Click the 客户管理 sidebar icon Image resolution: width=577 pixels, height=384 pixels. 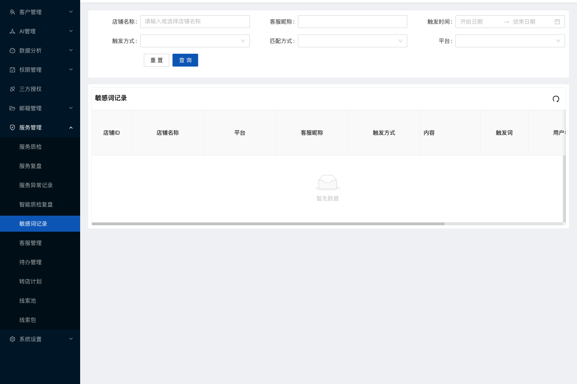click(x=12, y=12)
